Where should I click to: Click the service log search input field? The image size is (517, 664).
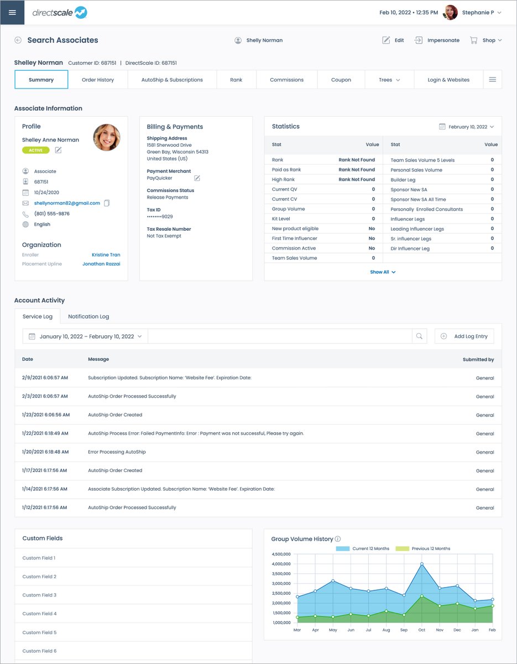click(280, 336)
